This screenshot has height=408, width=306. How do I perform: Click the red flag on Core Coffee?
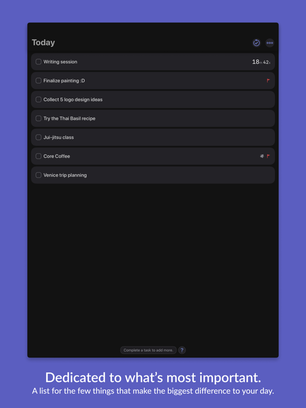pyautogui.click(x=268, y=156)
